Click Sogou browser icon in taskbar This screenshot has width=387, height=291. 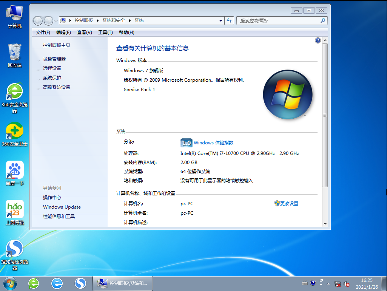[80, 283]
